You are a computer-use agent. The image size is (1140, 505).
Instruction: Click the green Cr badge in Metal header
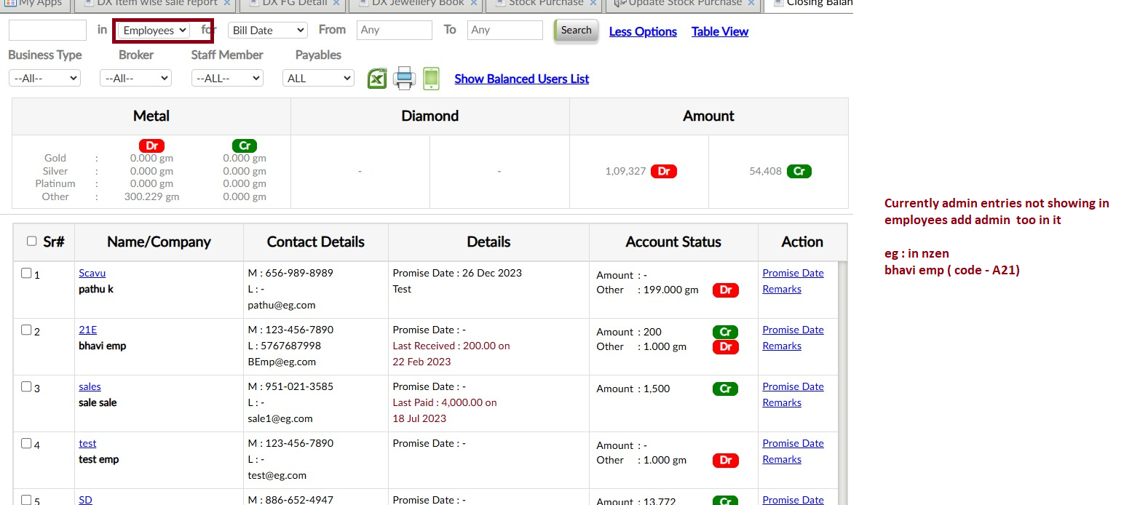tap(244, 146)
